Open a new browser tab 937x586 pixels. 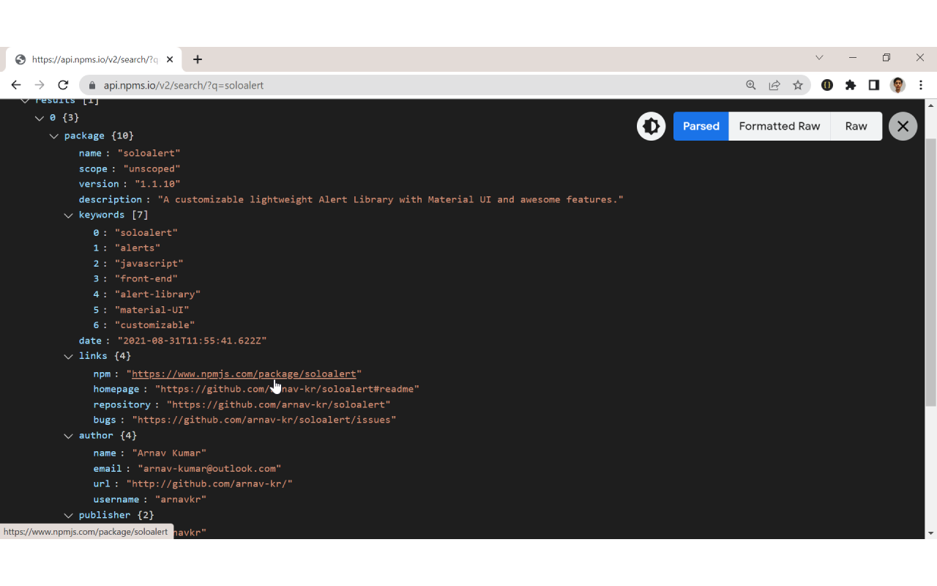click(x=198, y=59)
